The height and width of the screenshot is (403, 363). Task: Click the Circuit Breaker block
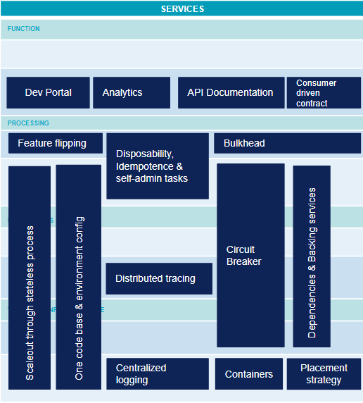pyautogui.click(x=250, y=255)
